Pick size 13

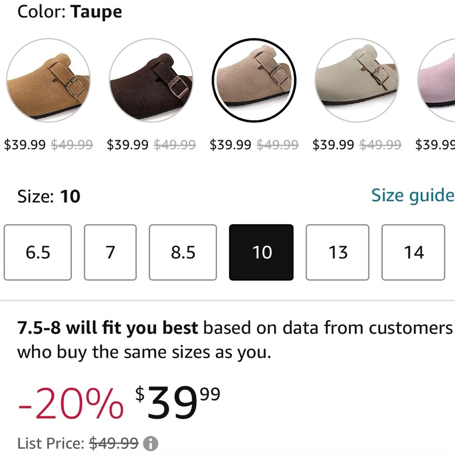(x=337, y=252)
